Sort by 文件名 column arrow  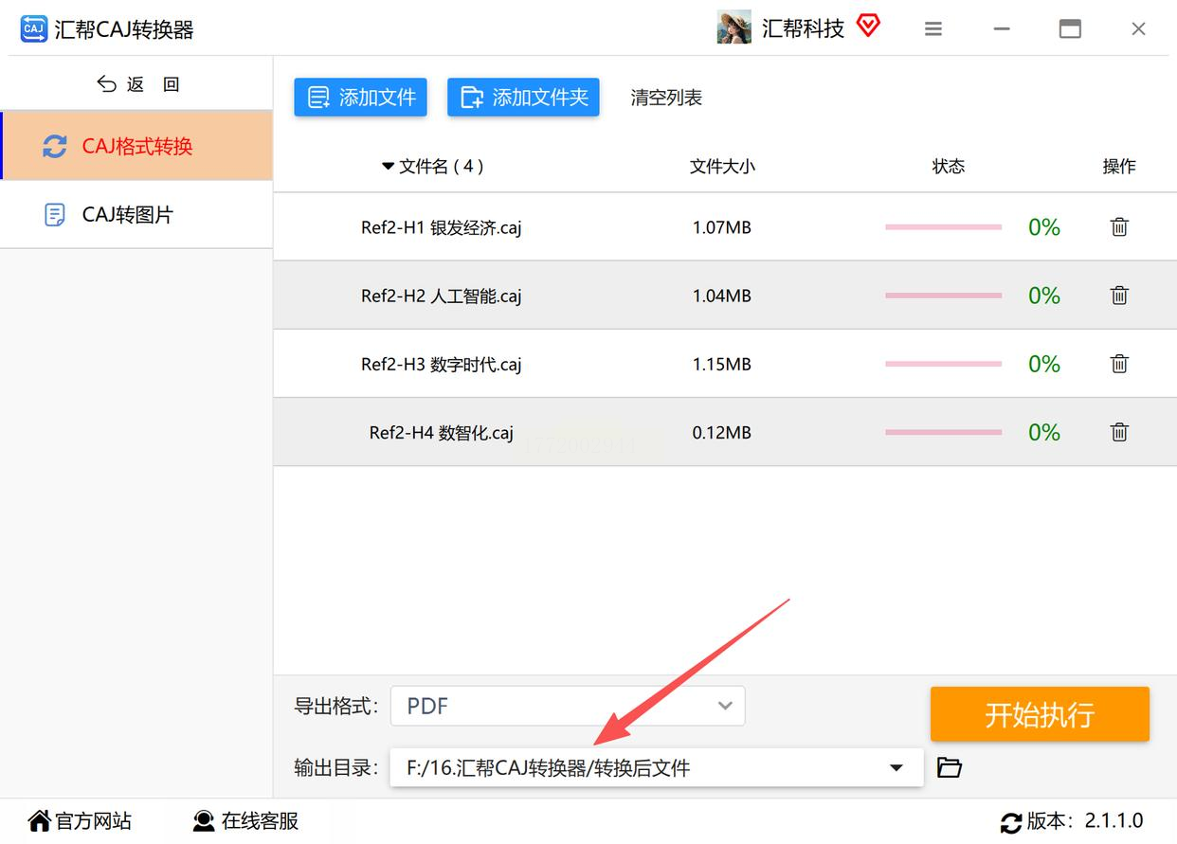pos(388,167)
